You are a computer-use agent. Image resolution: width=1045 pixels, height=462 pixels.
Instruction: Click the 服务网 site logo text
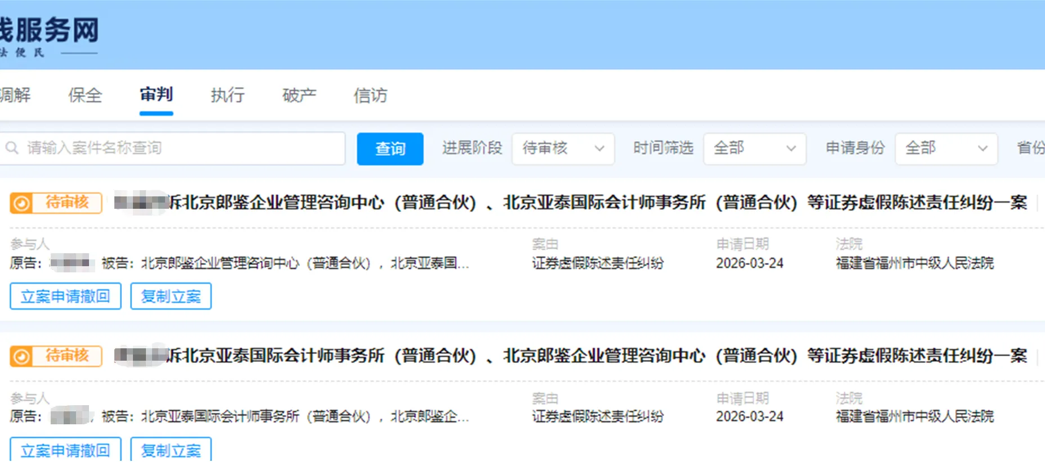50,30
